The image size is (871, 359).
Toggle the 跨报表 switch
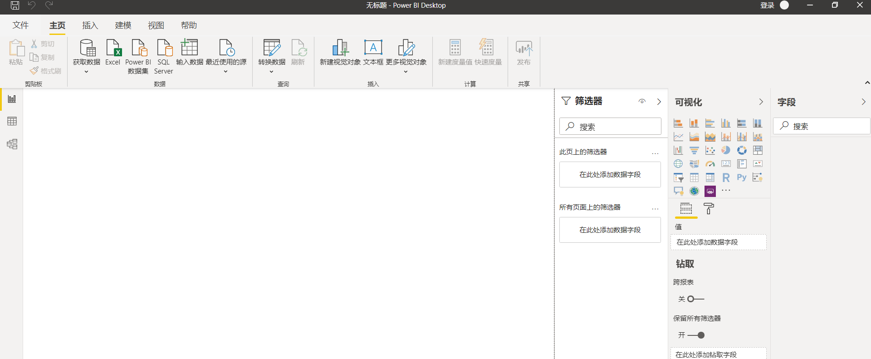695,299
